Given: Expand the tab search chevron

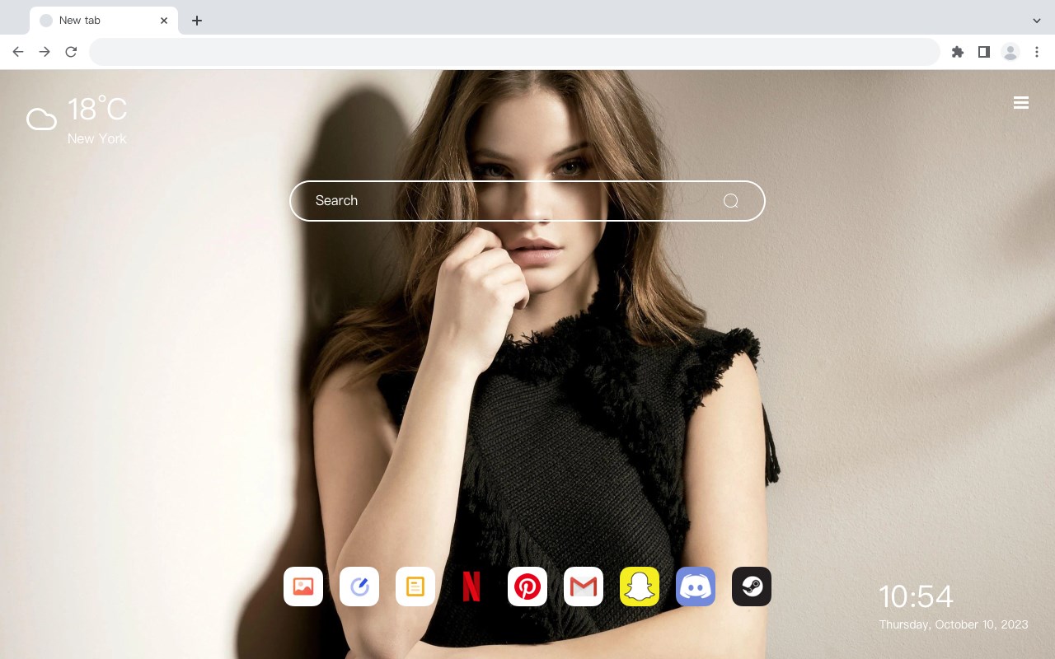Looking at the screenshot, I should (1037, 21).
